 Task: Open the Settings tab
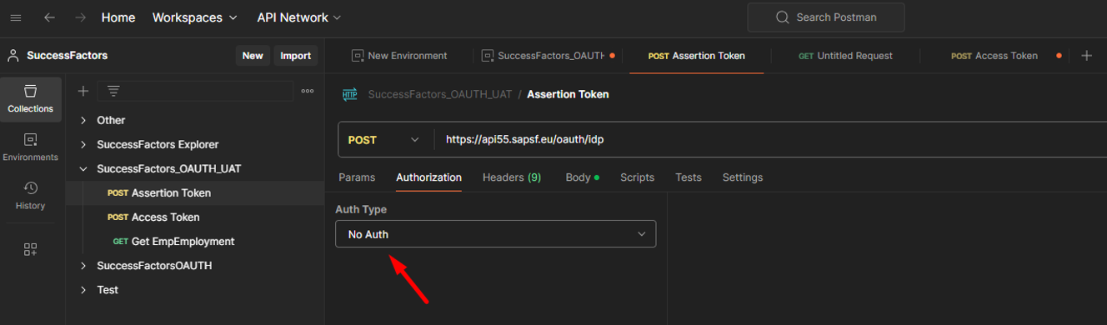tap(742, 177)
